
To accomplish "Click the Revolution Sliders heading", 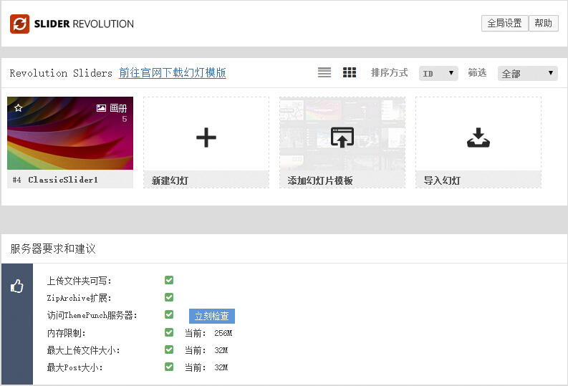I will [x=61, y=73].
